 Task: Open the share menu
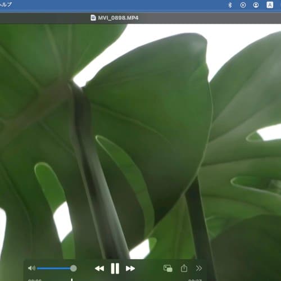pyautogui.click(x=184, y=268)
